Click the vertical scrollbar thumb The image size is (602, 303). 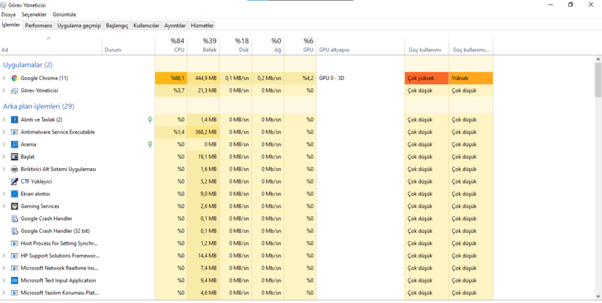598,79
